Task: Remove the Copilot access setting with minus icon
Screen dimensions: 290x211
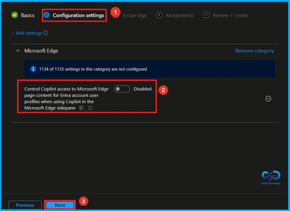Action: (268, 99)
